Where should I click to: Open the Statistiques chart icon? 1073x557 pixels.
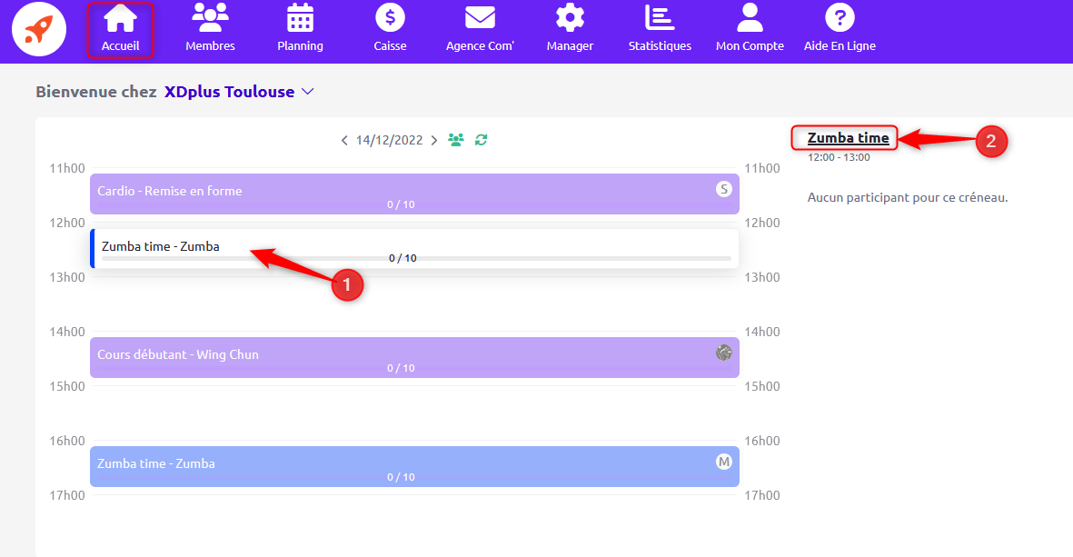[x=660, y=30]
